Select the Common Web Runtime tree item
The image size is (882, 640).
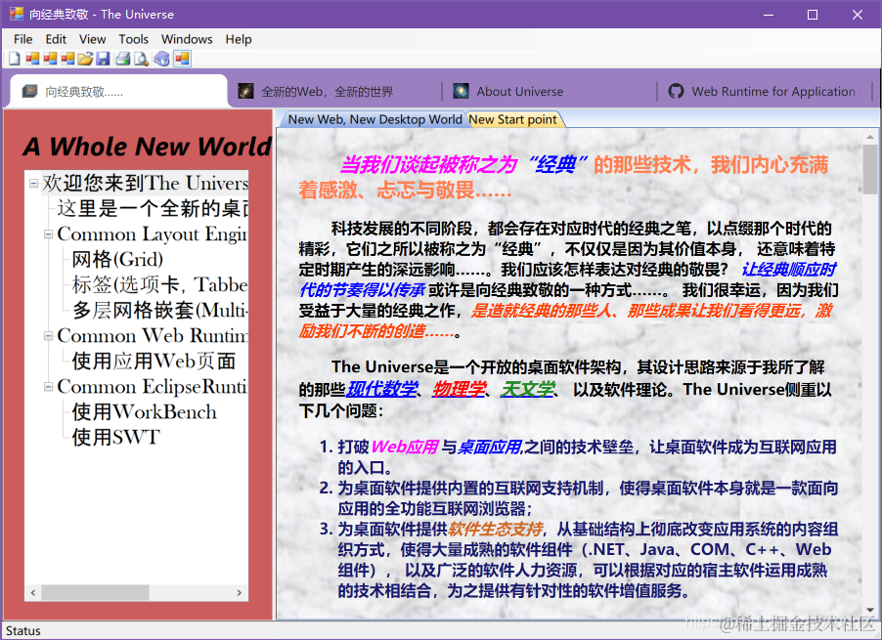click(153, 335)
